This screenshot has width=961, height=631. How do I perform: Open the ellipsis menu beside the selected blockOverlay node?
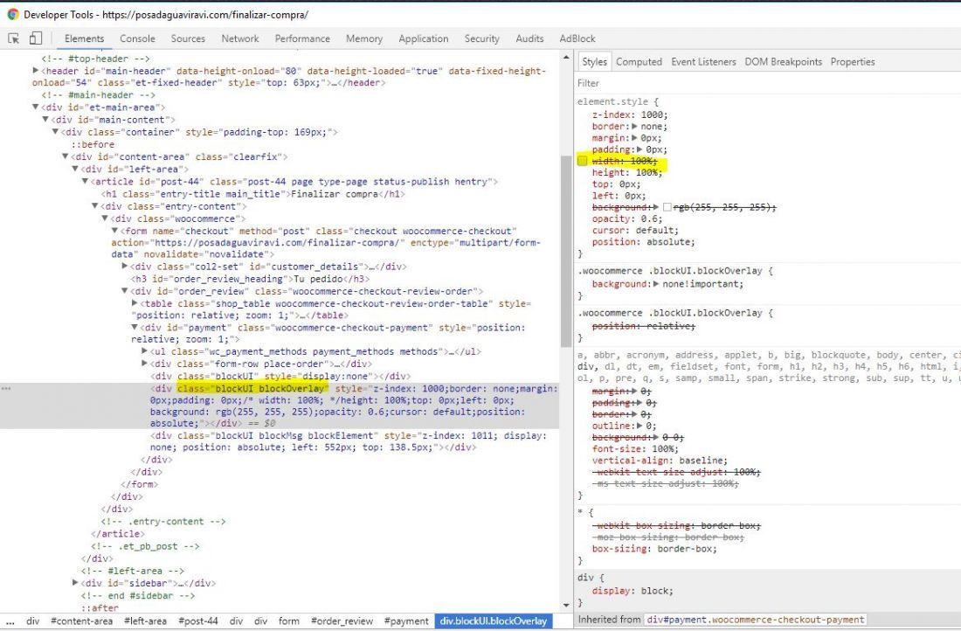[x=6, y=389]
